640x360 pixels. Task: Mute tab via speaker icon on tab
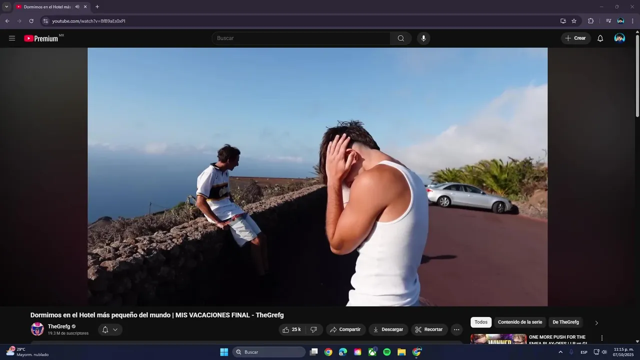(77, 7)
